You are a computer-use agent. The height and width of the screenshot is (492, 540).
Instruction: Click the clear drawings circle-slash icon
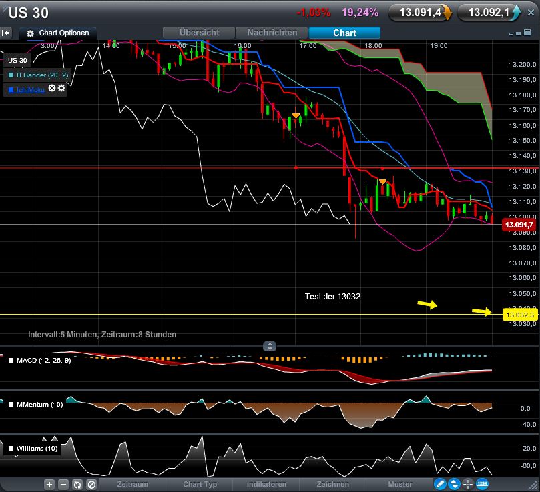pyautogui.click(x=91, y=485)
